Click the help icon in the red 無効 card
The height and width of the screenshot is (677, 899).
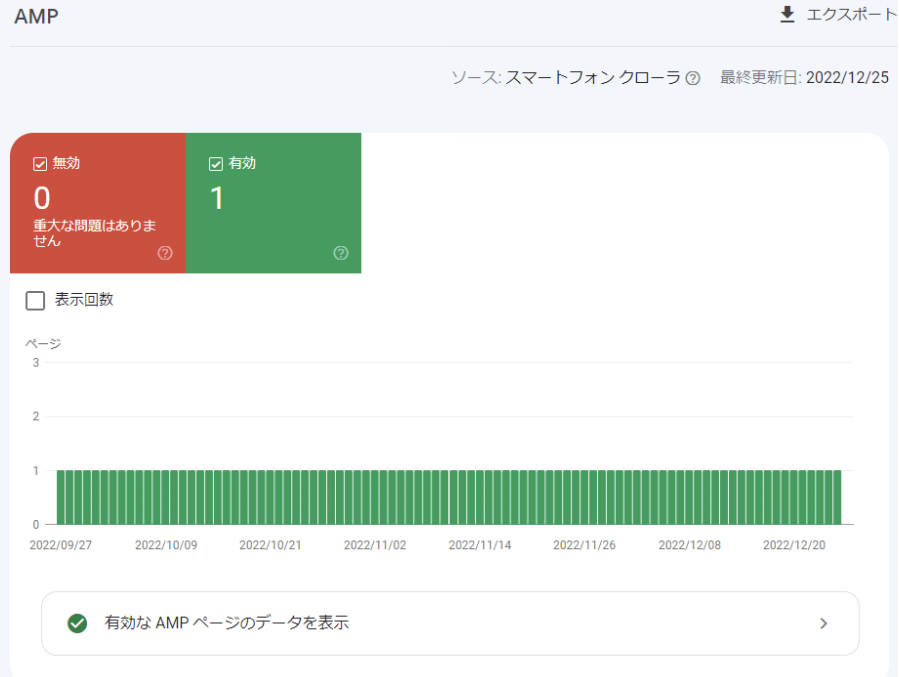coord(165,253)
